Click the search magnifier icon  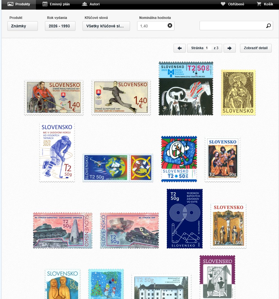pyautogui.click(x=269, y=25)
